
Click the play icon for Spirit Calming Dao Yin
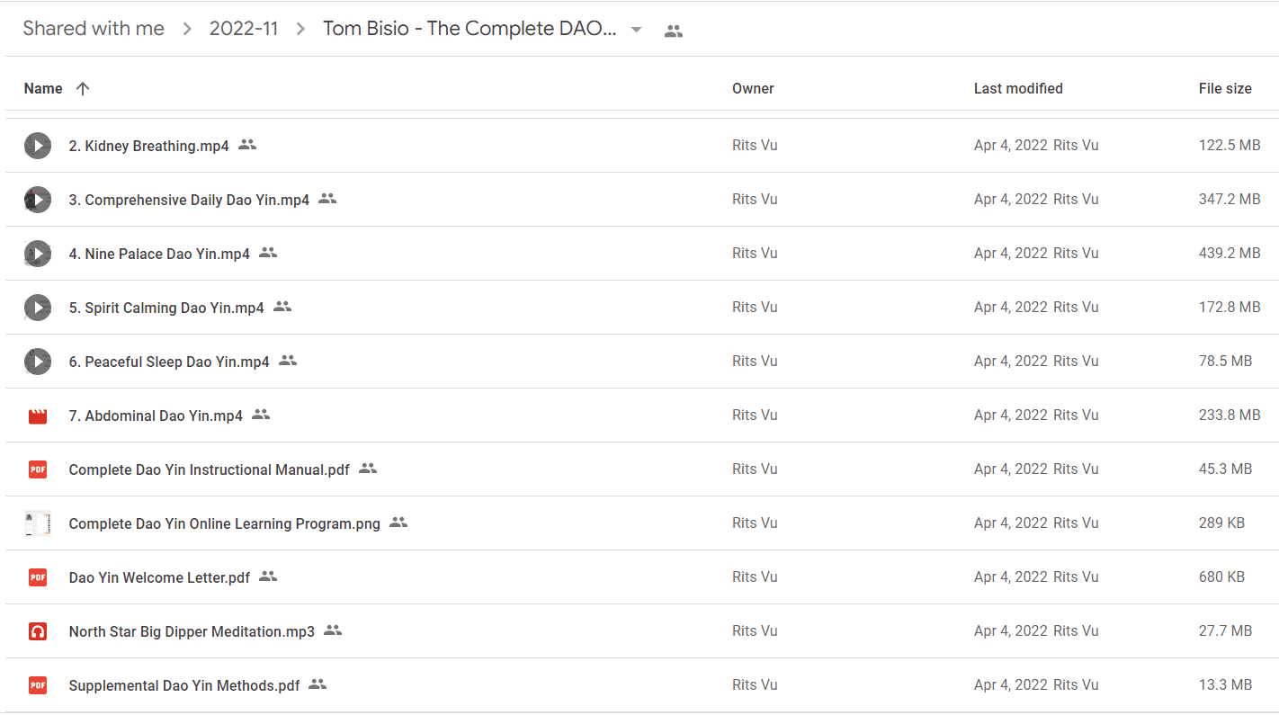coord(37,308)
